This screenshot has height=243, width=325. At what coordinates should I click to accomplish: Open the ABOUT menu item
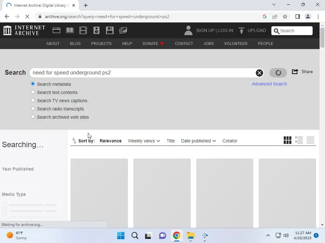[x=53, y=44]
